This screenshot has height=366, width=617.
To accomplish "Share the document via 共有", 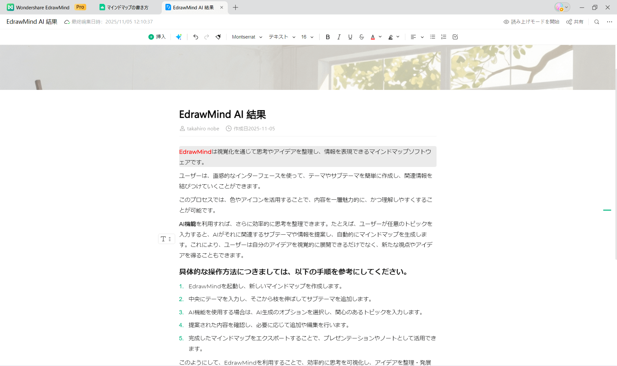I will coord(575,22).
